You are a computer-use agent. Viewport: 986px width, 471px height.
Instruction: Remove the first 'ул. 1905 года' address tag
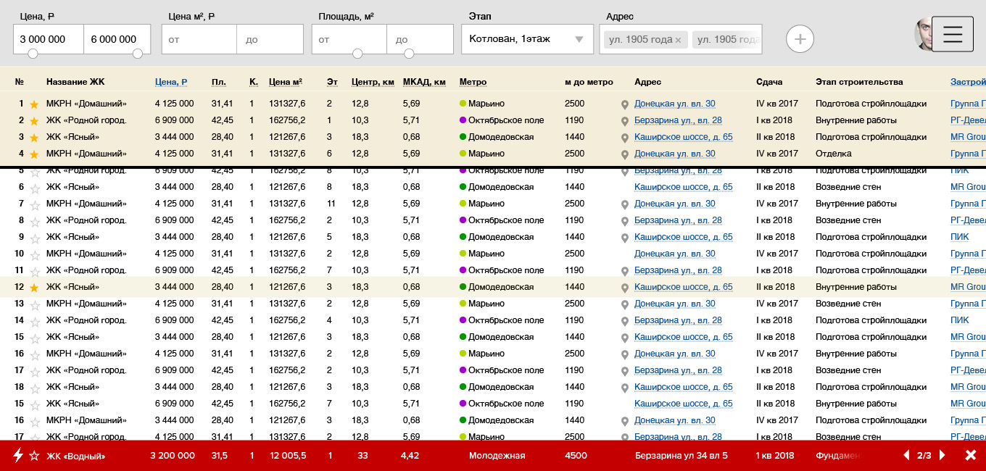click(678, 40)
